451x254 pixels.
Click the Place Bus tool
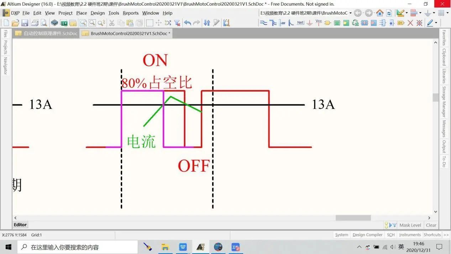(x=273, y=23)
